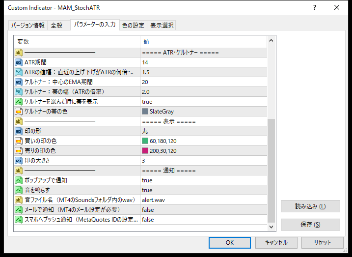Click the integer icon beside 印の大きさ
The width and height of the screenshot is (352, 257).
[x=19, y=161]
